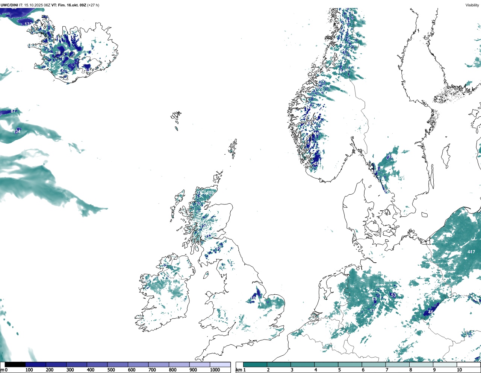Click the '9' km legend tick label
Viewport: 481px width, 373px height.
click(x=434, y=370)
